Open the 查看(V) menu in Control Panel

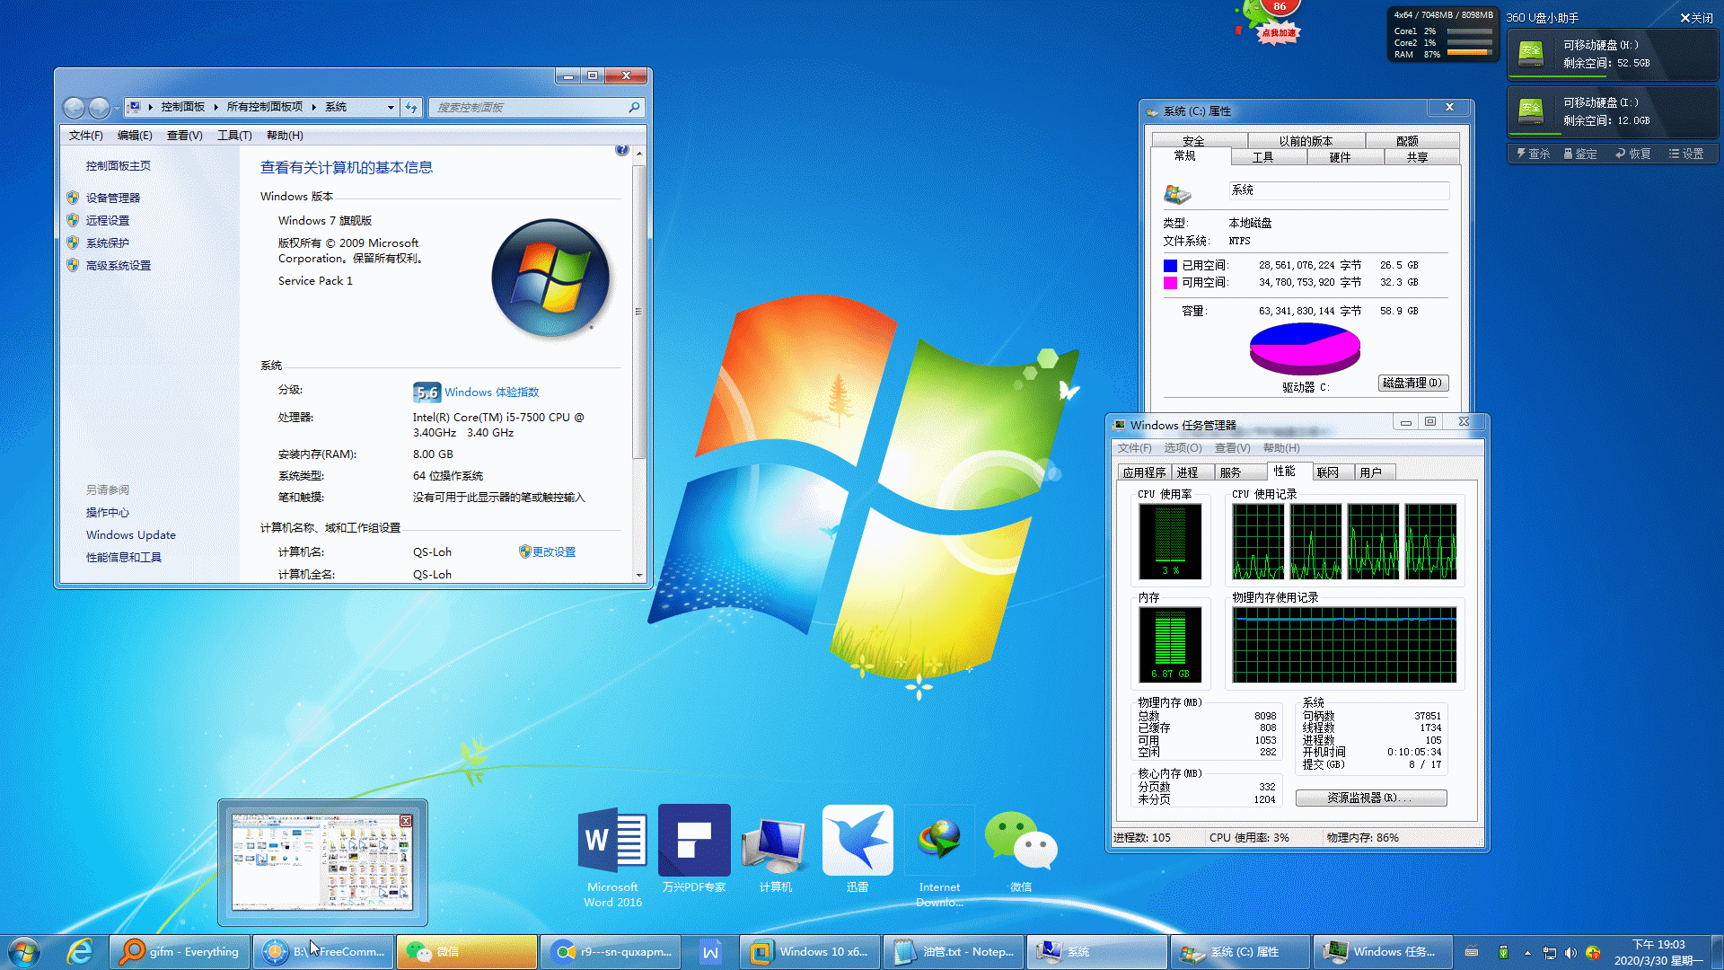pyautogui.click(x=184, y=136)
